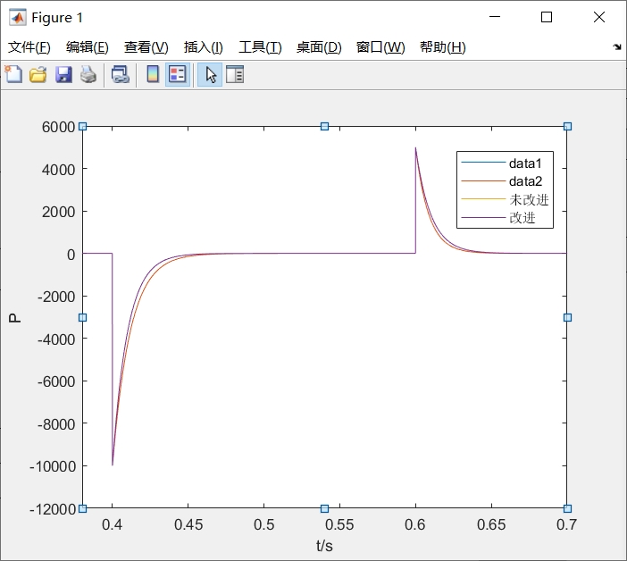Image resolution: width=627 pixels, height=561 pixels.
Task: Open the 工具(T) menu
Action: pyautogui.click(x=260, y=47)
